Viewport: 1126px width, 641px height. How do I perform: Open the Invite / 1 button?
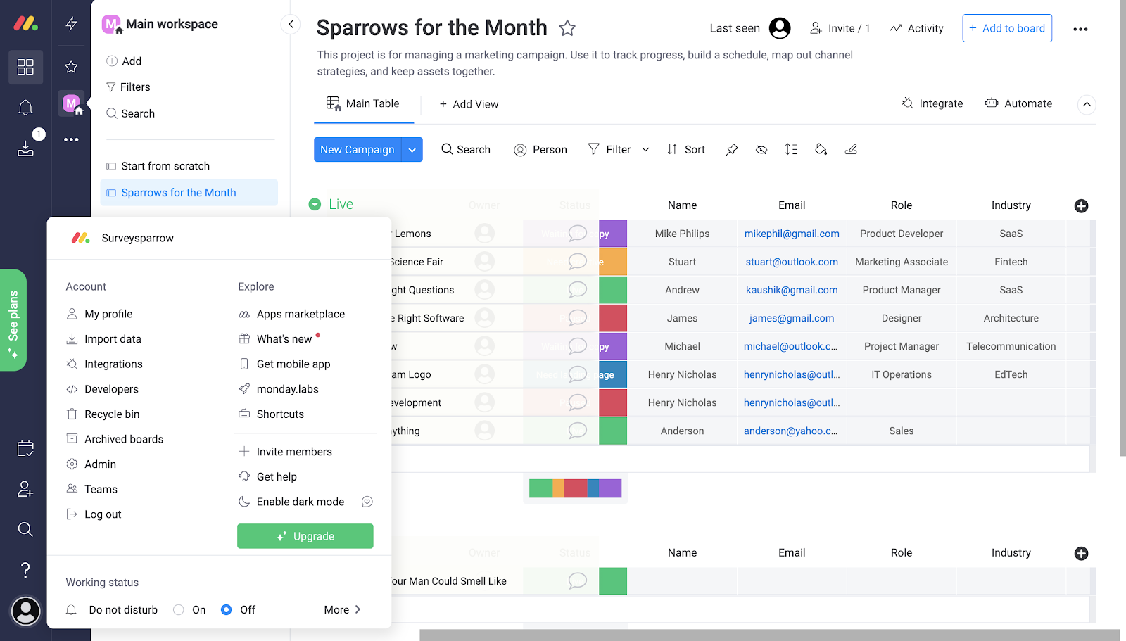pyautogui.click(x=840, y=28)
